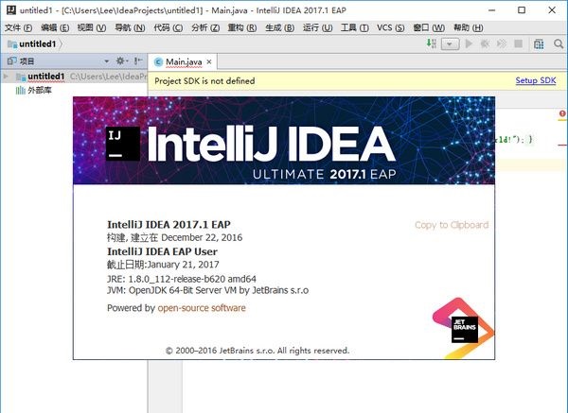Open the 运行 (U) menu
Image resolution: width=568 pixels, height=413 pixels.
tap(318, 27)
